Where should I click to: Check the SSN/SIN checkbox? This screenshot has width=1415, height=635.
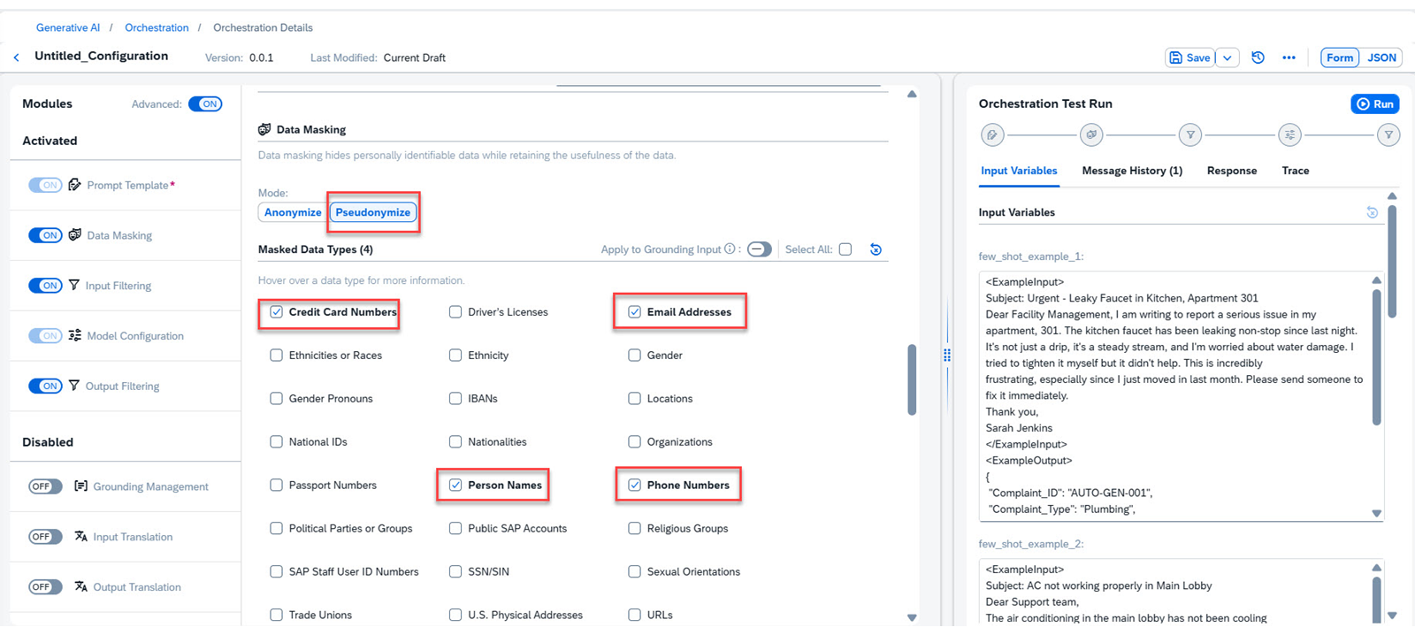coord(455,572)
